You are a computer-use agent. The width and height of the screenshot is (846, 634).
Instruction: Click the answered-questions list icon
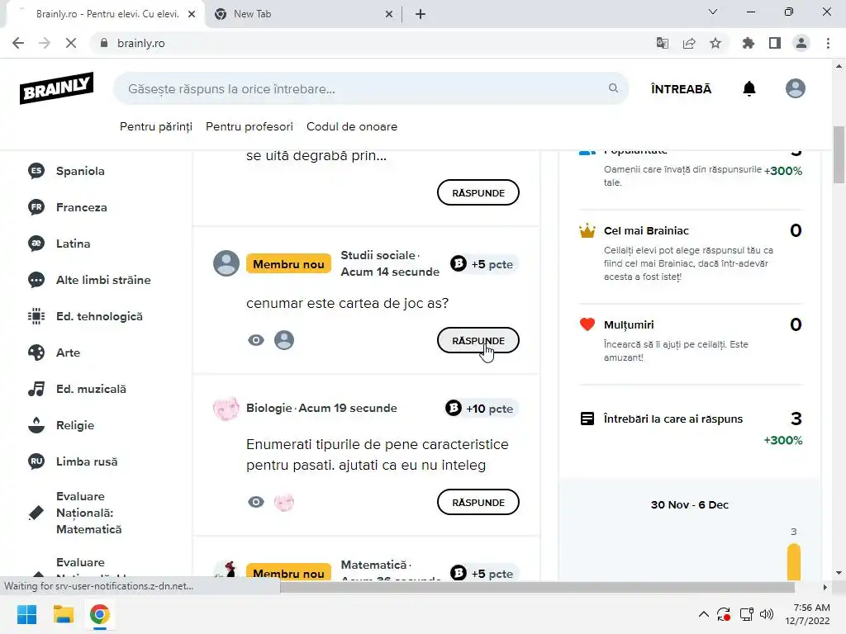click(587, 419)
